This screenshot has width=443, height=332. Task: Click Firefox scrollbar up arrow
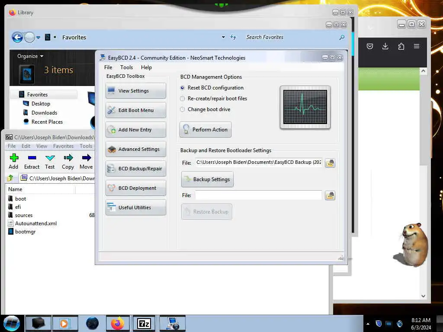pyautogui.click(x=423, y=71)
